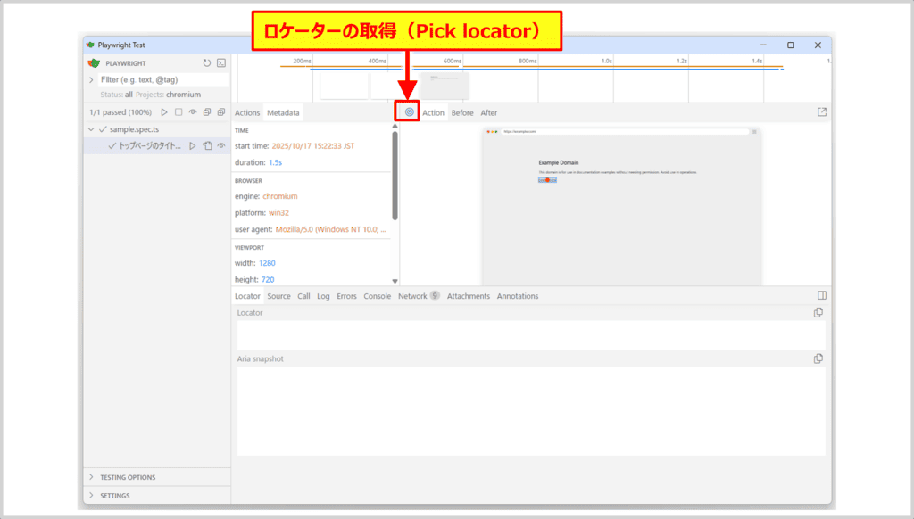Viewport: 914px width, 519px height.
Task: Toggle the output terminal icon
Action: [220, 63]
